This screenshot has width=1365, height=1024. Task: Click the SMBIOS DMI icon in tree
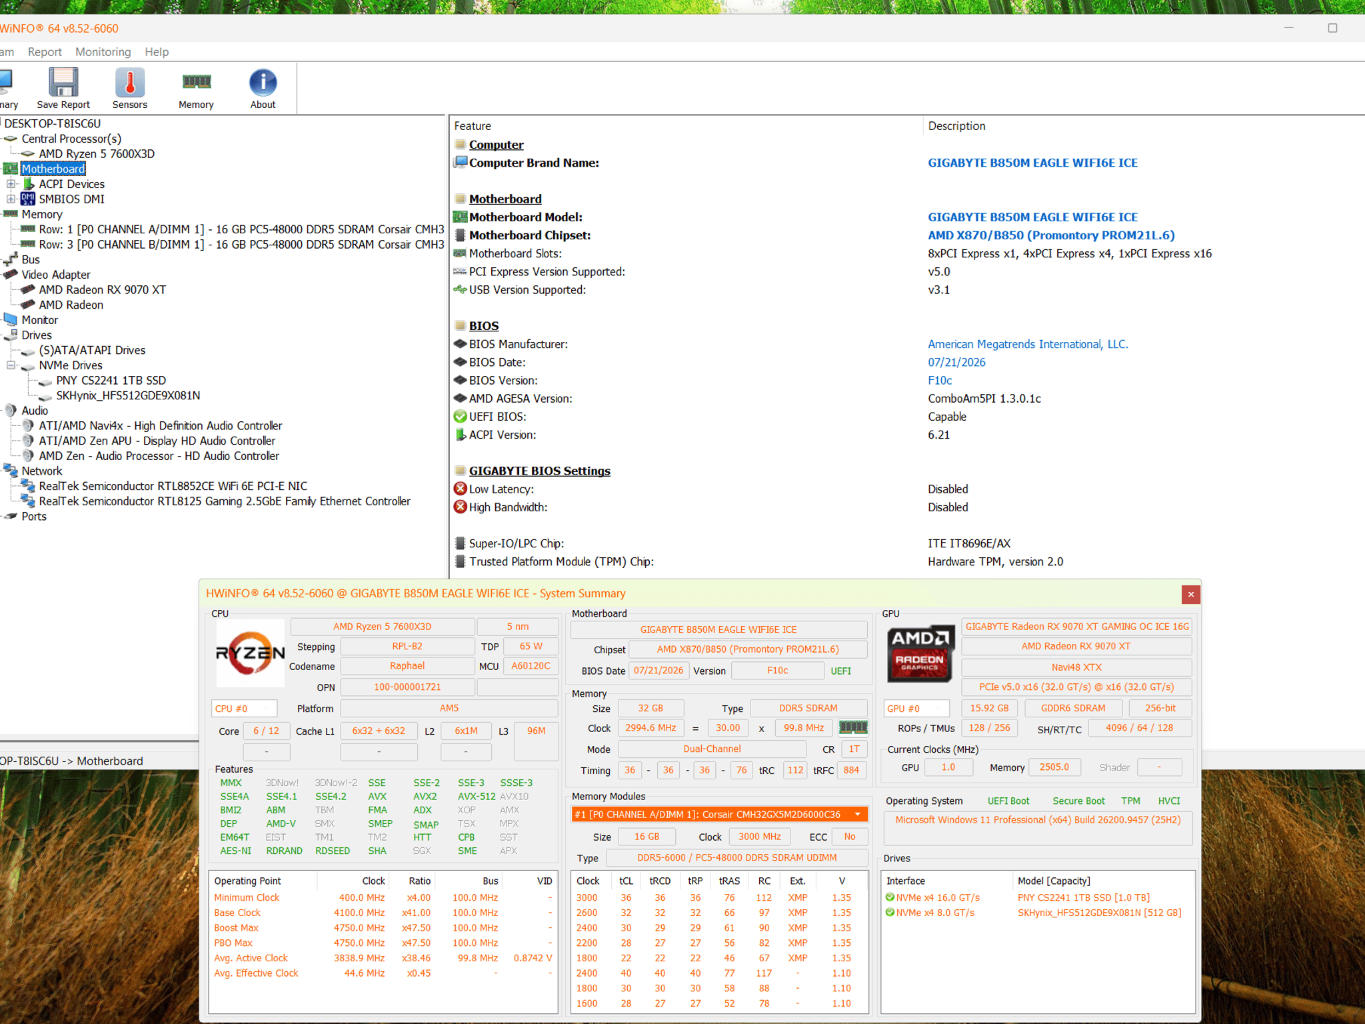28,199
